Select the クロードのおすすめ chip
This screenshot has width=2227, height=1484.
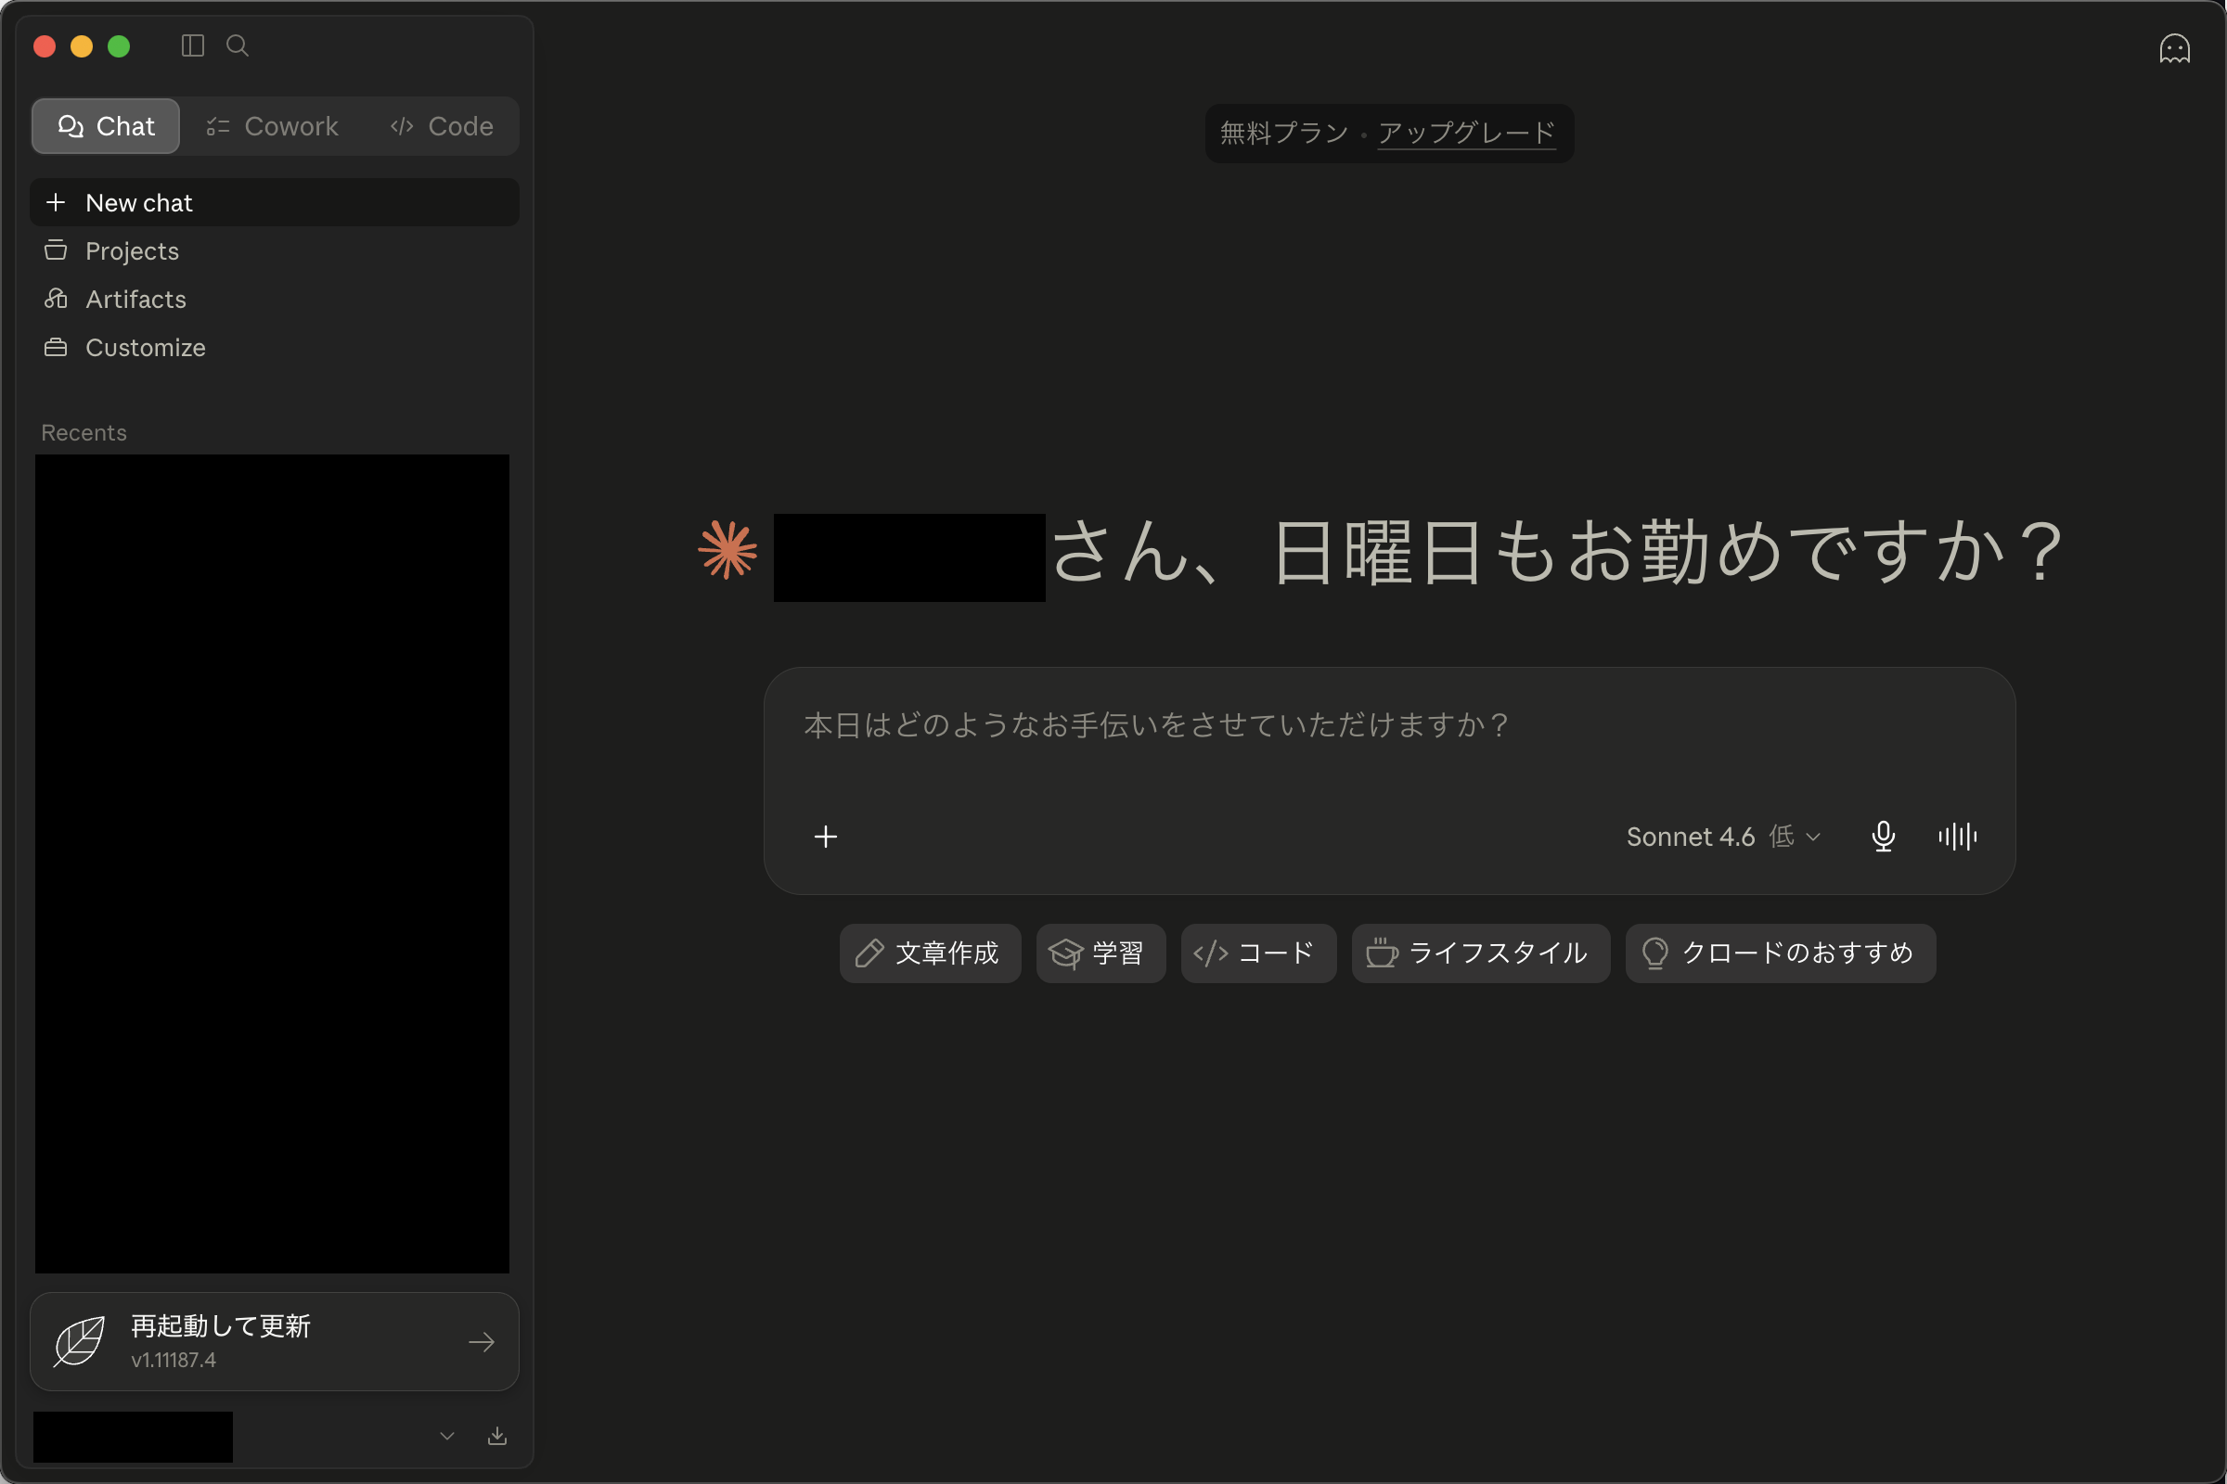click(1780, 953)
